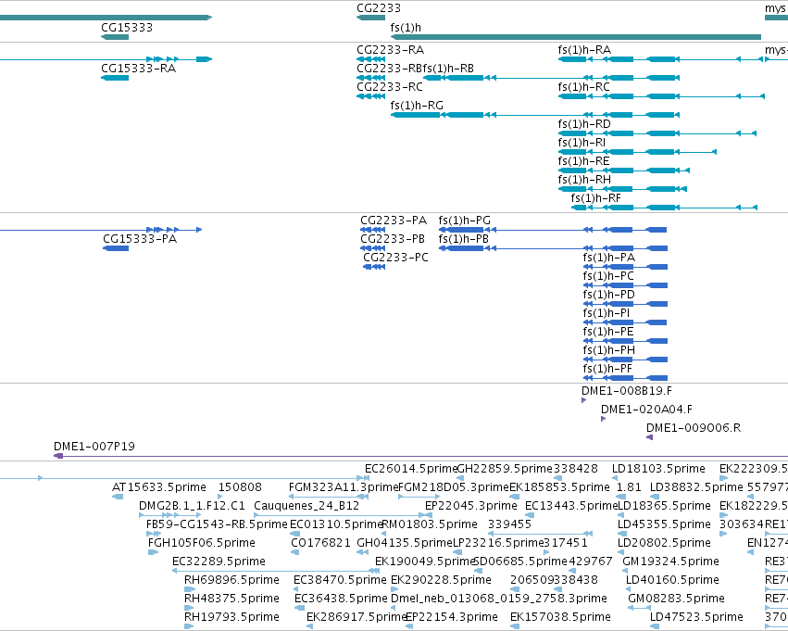
Task: Open the FB59-CG1543-RB.5prime EST label
Action: click(x=217, y=524)
